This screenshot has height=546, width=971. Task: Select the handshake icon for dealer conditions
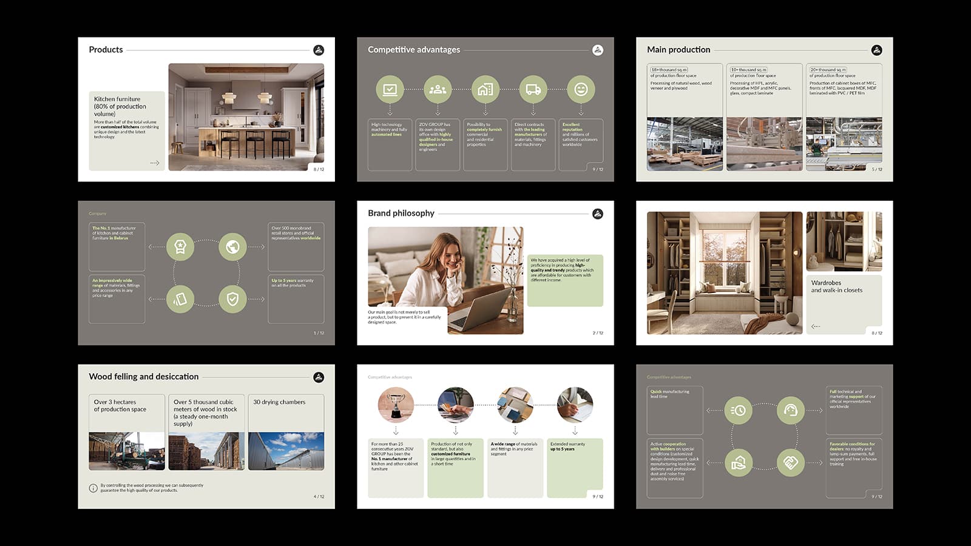[x=790, y=463]
